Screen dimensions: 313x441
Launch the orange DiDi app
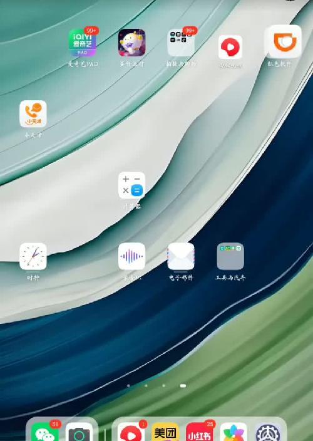click(284, 41)
